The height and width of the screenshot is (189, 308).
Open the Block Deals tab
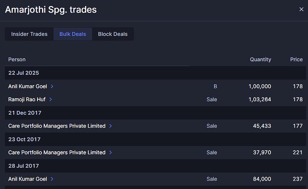[x=113, y=34]
